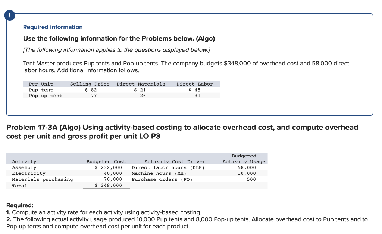Click the Direct Labor column header
This screenshot has height=234, width=382.
(195, 84)
